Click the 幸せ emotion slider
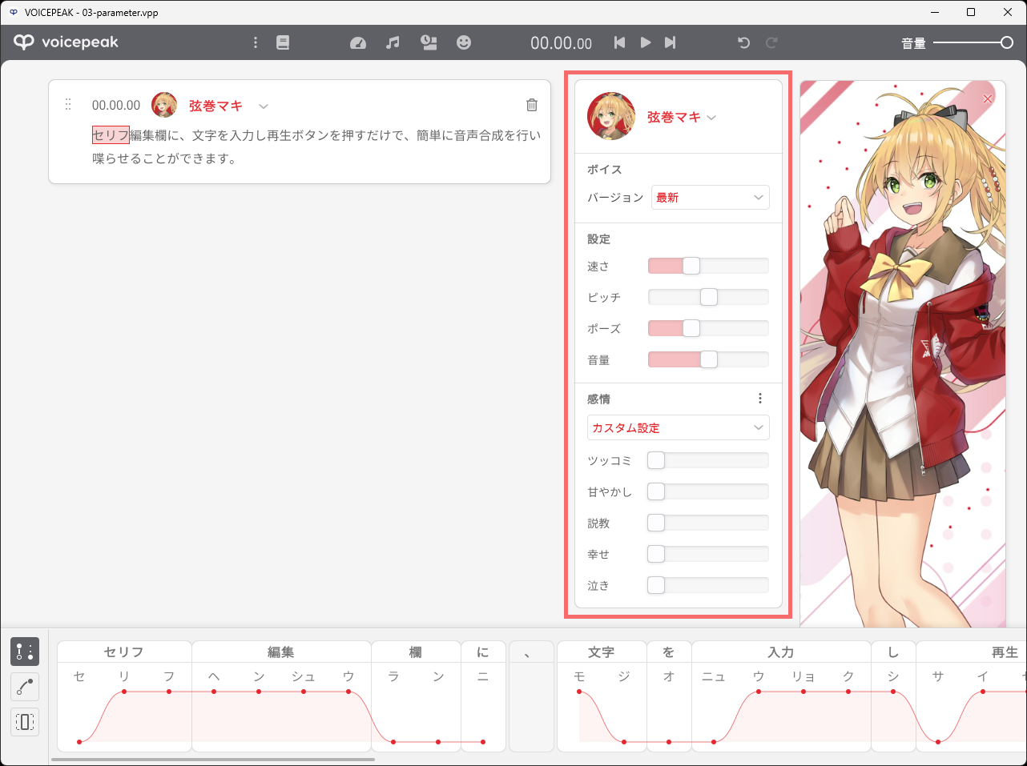Image resolution: width=1027 pixels, height=766 pixels. coord(708,554)
